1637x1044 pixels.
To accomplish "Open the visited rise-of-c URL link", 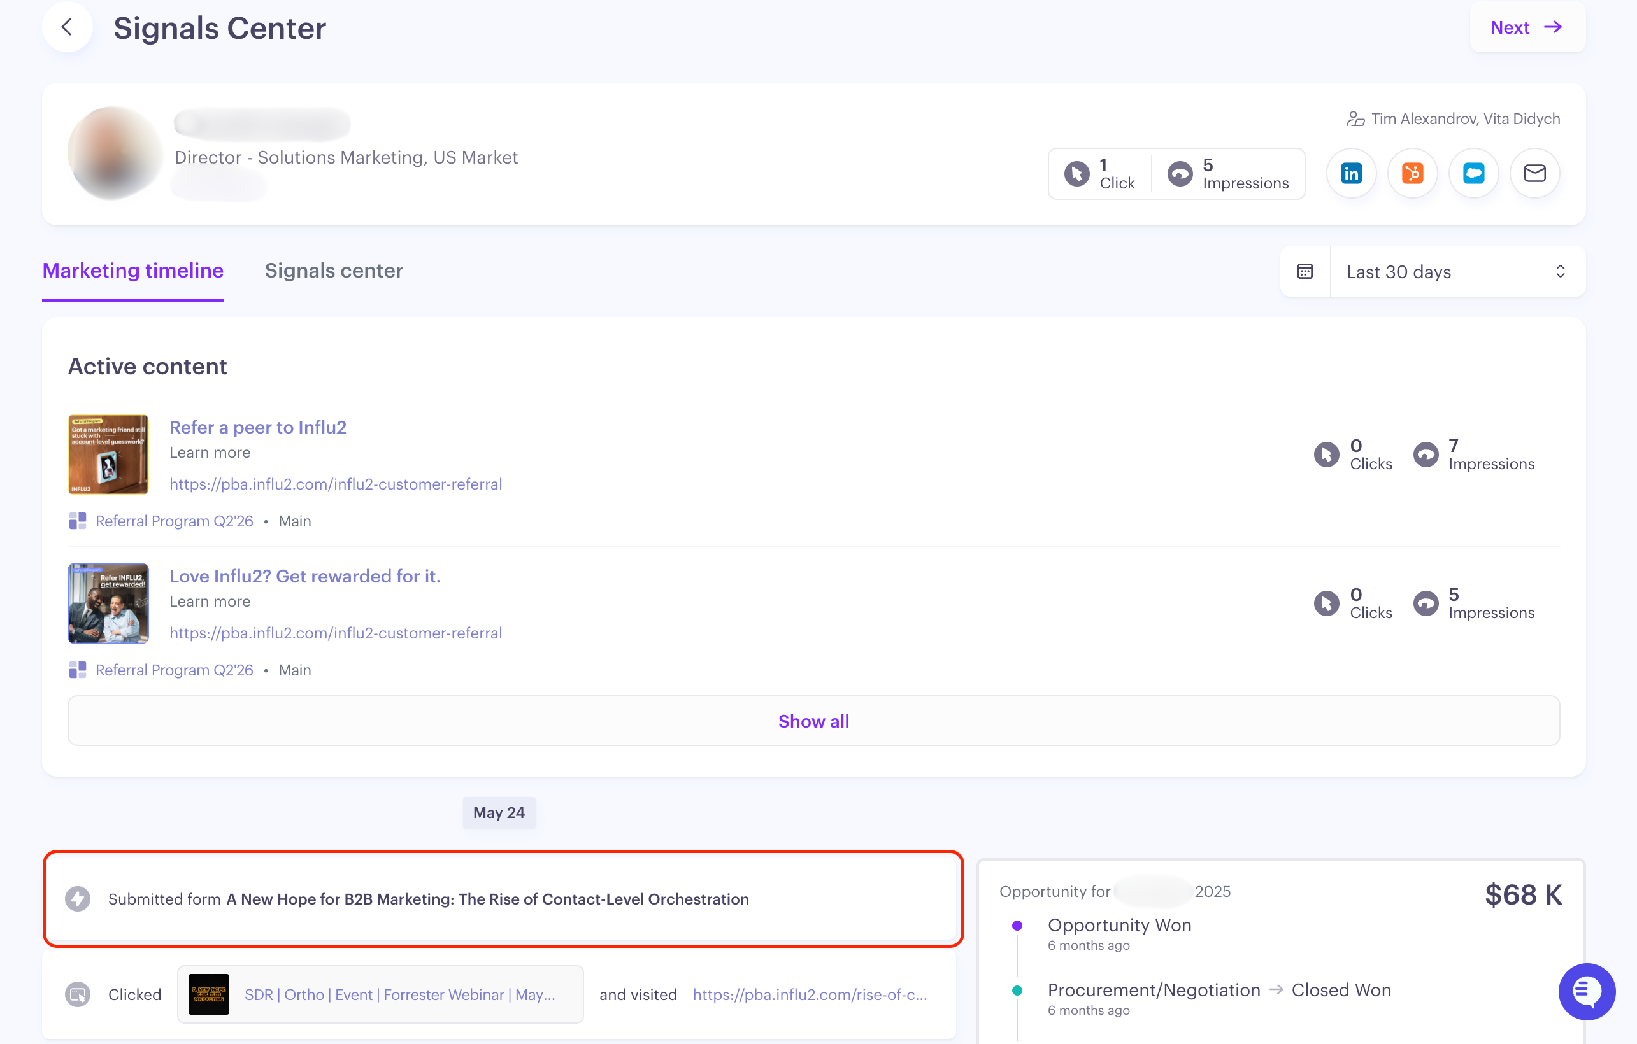I will click(x=810, y=994).
